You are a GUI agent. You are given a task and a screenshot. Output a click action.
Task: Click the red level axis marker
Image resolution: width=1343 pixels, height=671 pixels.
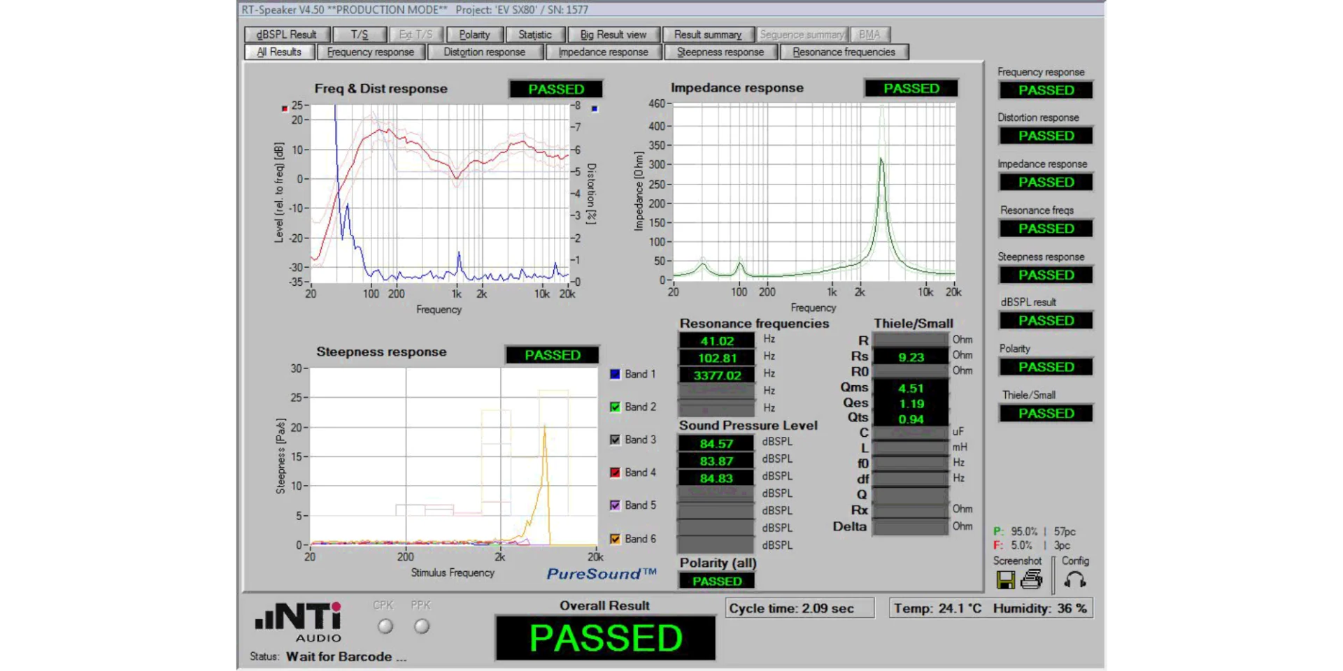[285, 108]
